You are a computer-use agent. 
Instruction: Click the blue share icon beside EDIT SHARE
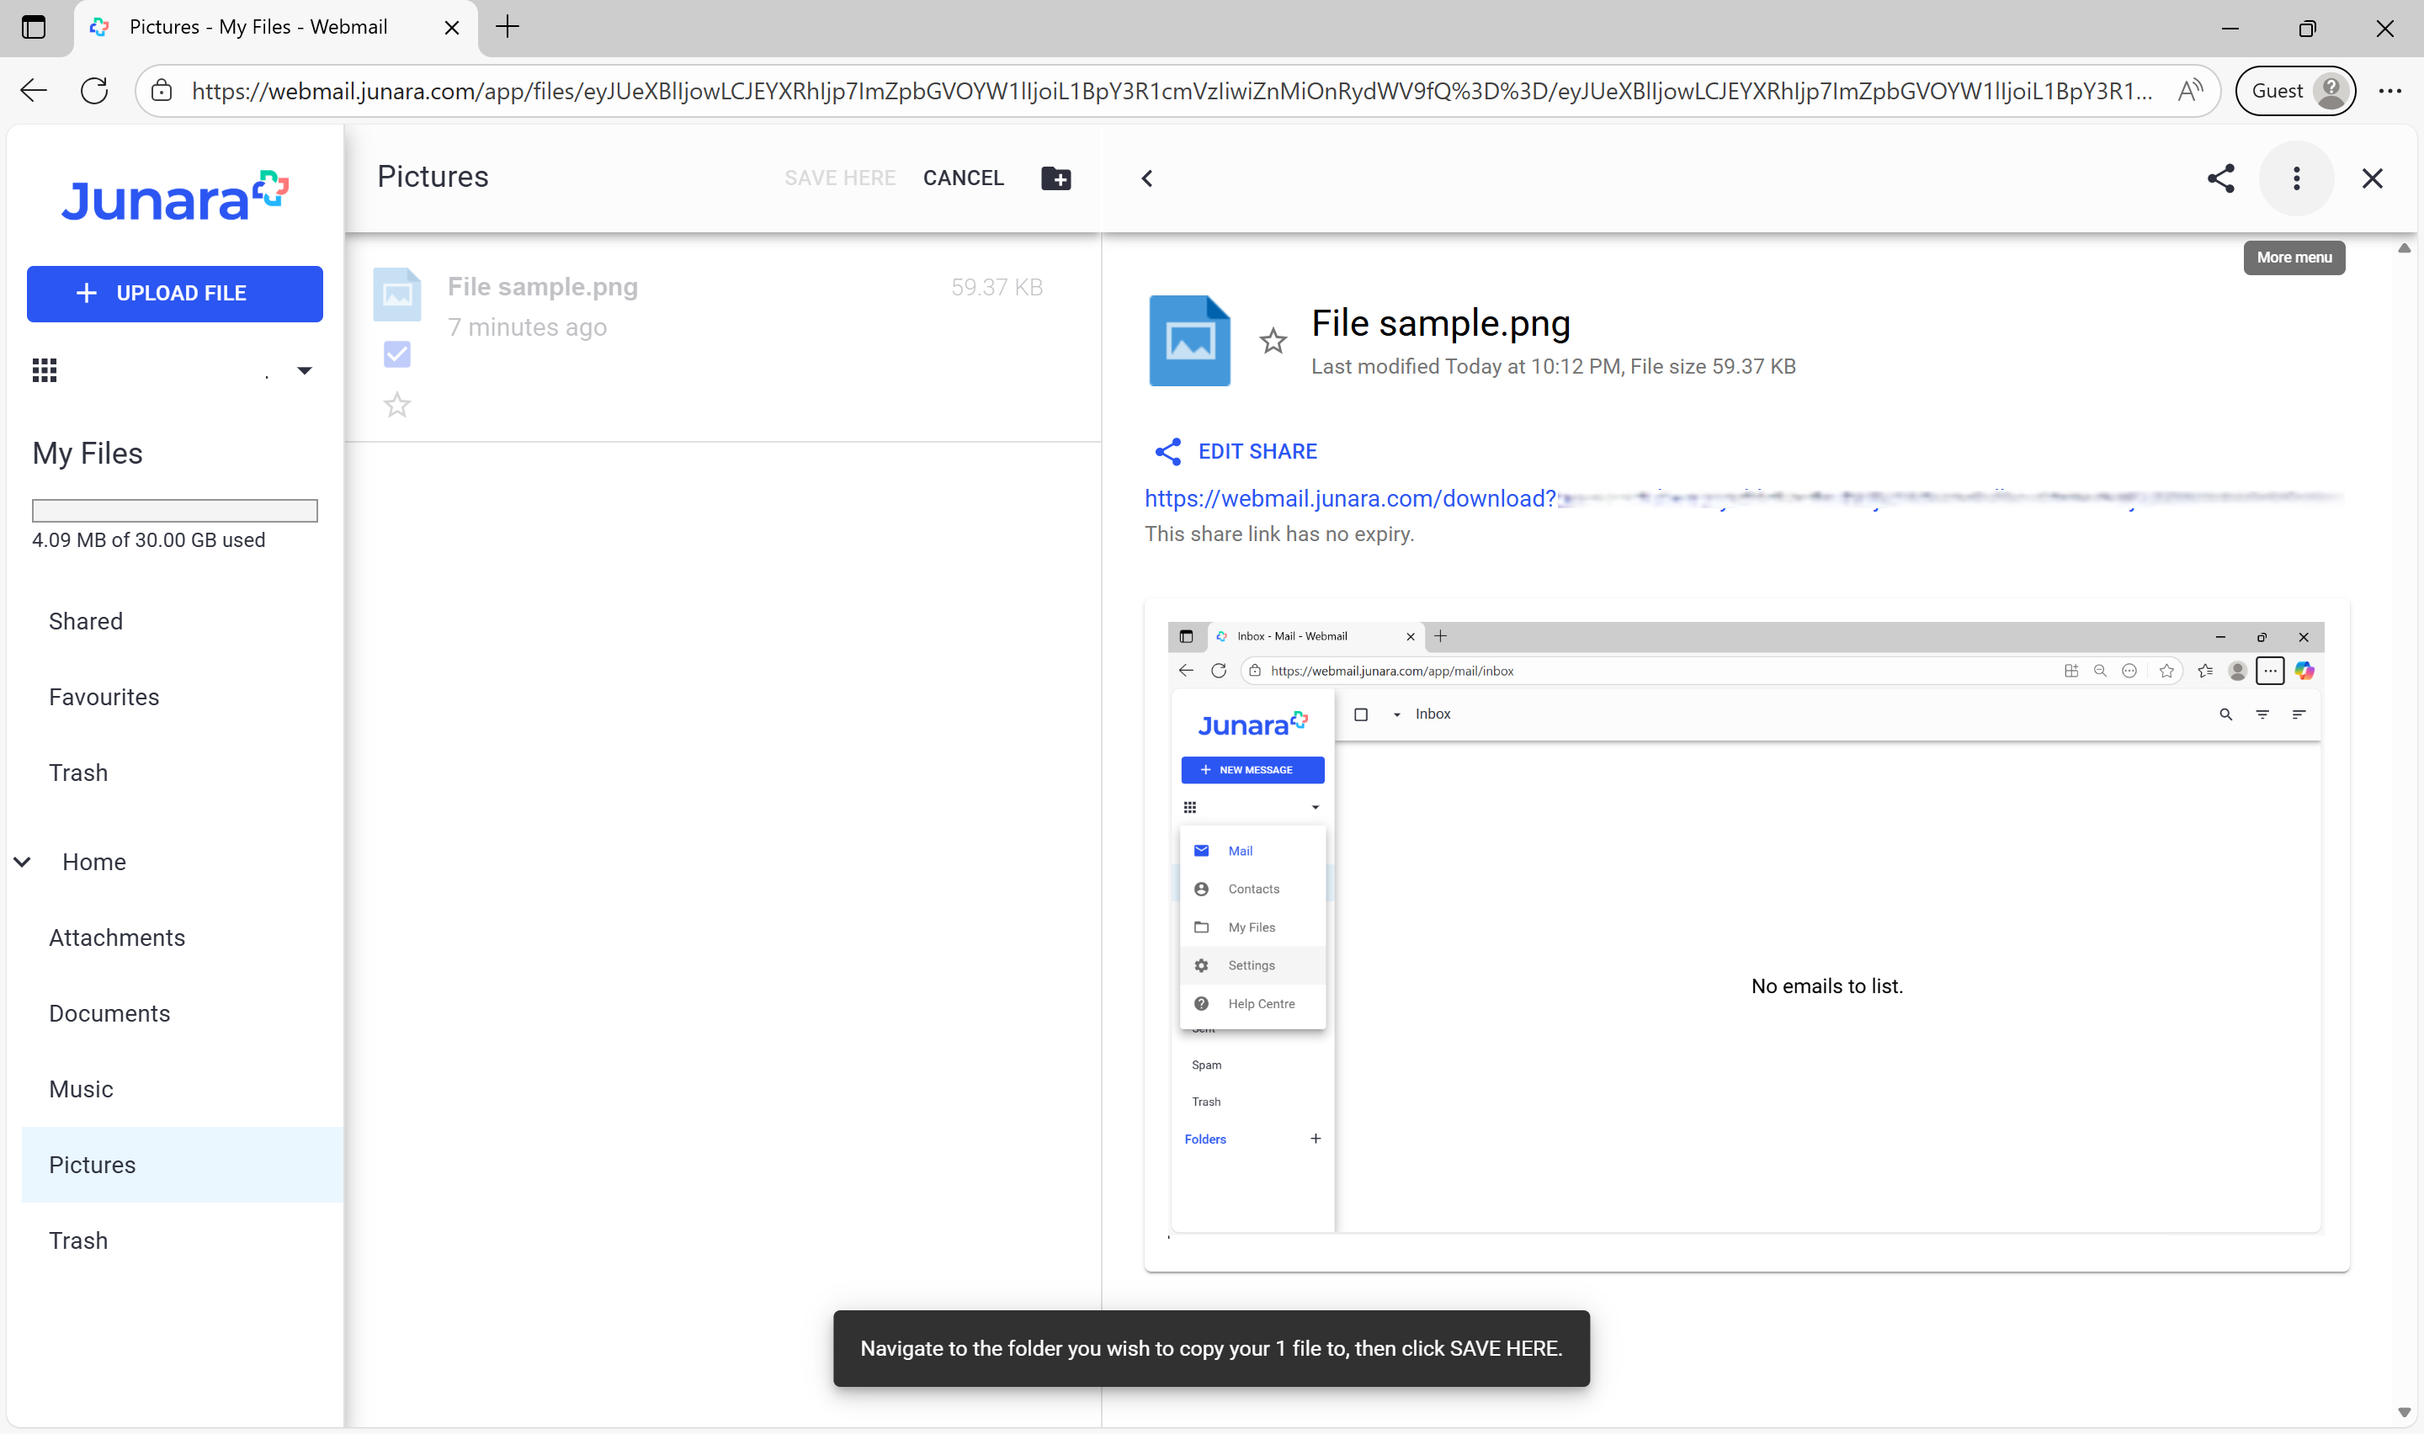click(1168, 451)
